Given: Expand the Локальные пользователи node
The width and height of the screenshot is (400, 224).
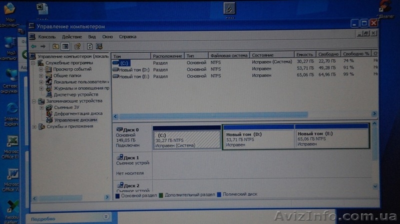Looking at the screenshot, I should point(41,82).
